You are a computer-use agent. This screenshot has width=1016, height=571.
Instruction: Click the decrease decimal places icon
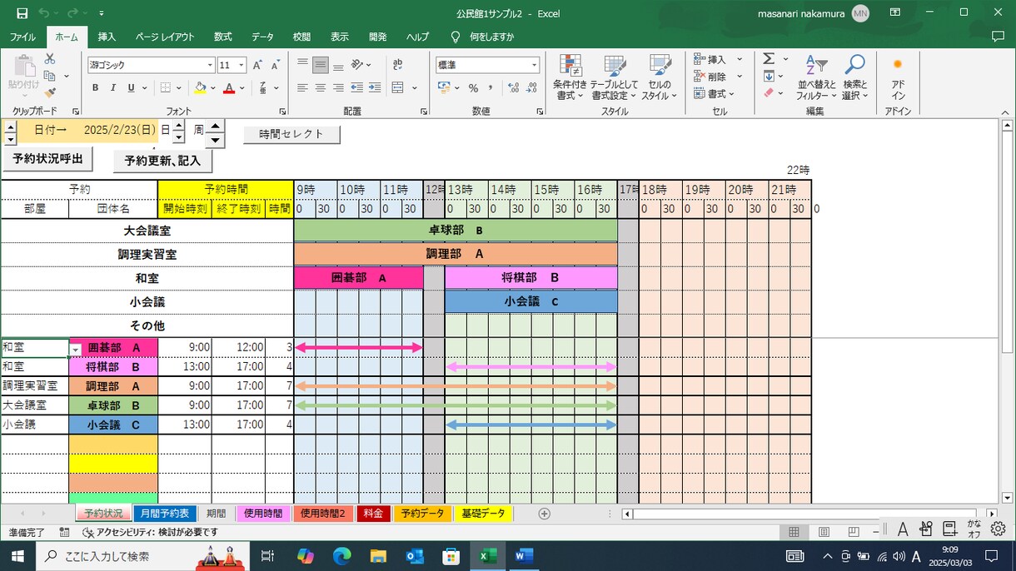tap(530, 87)
